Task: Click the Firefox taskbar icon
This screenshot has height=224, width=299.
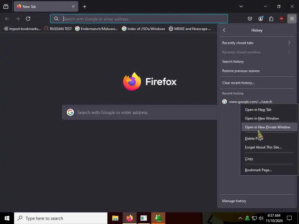Action: [x=129, y=218]
